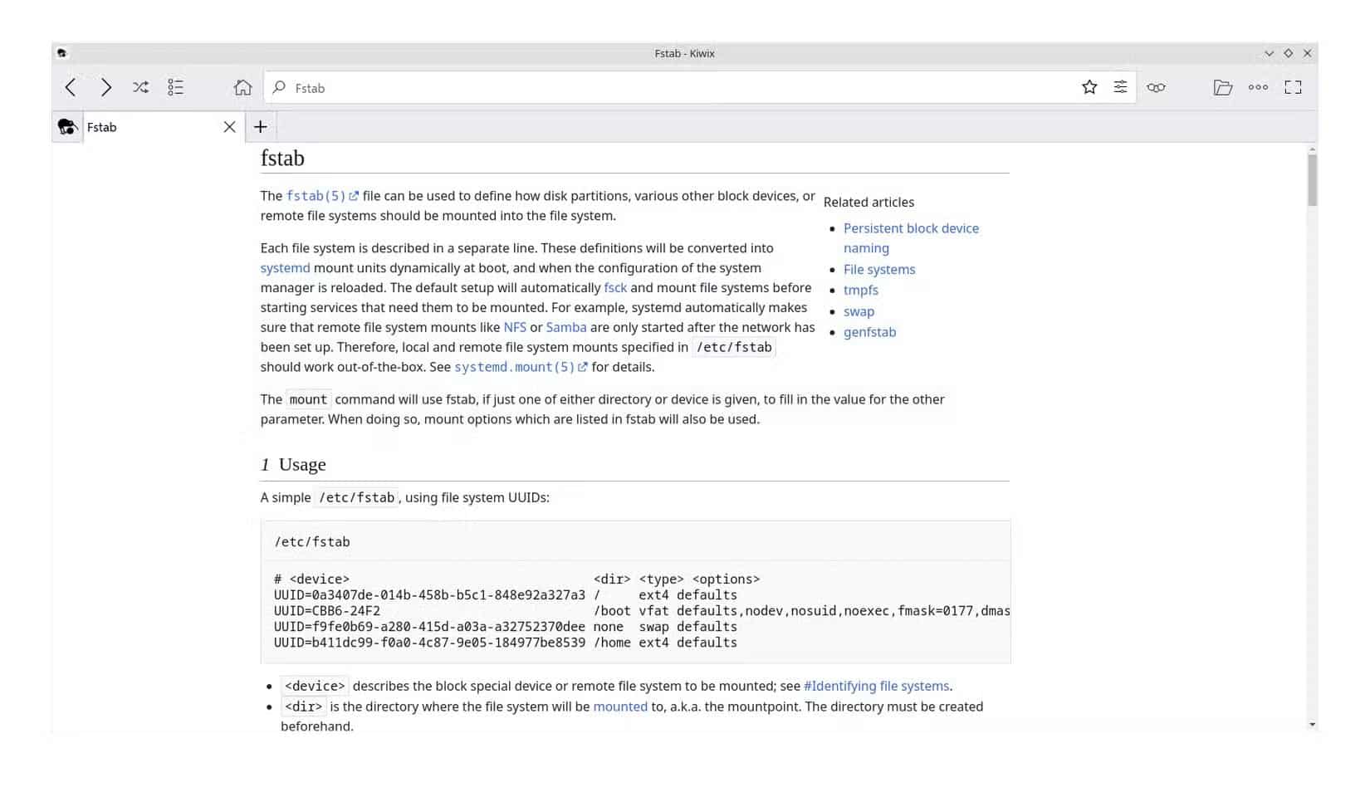Click the back navigation arrow

[x=70, y=86]
